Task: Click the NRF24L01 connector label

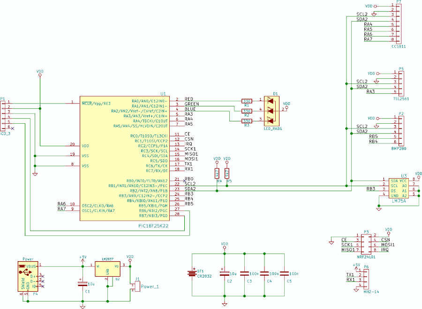Action: click(x=366, y=257)
